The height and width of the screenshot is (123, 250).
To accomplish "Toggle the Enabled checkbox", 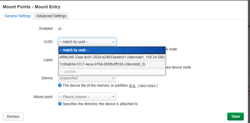I will [x=60, y=29].
